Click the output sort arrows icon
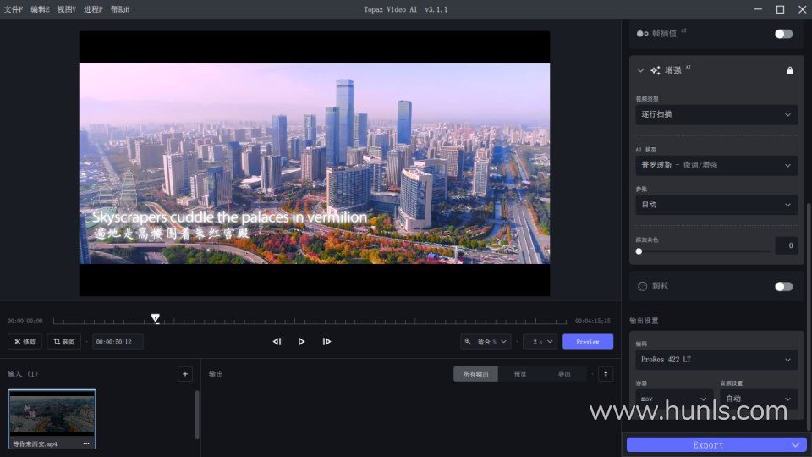Viewport: 812px width, 457px height. coord(606,374)
